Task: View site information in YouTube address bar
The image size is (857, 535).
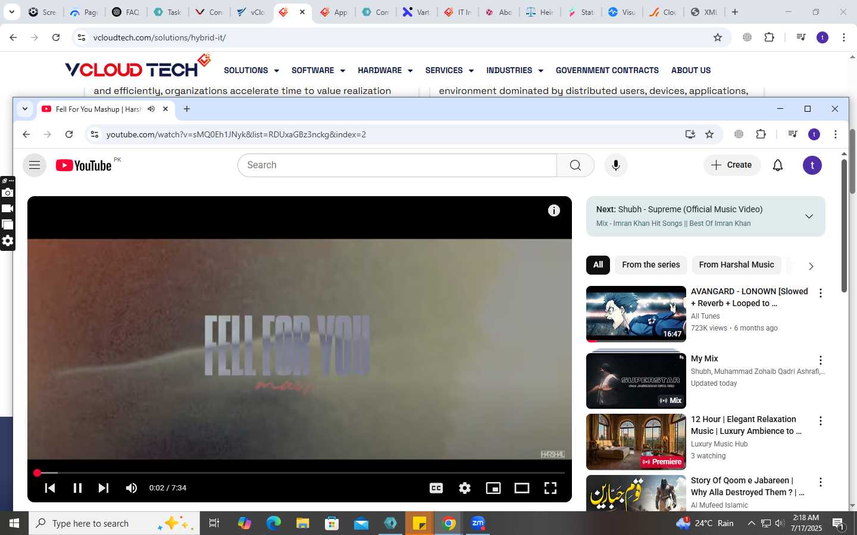Action: 94,134
